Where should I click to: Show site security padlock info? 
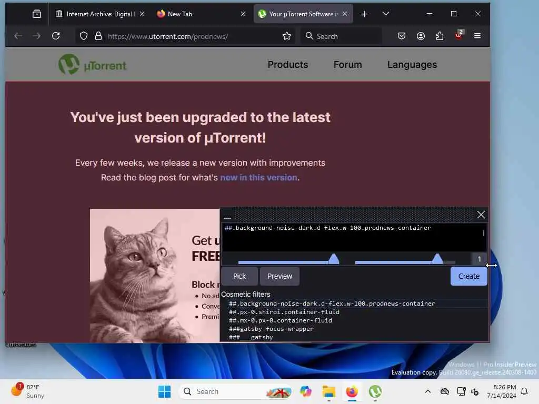point(98,36)
